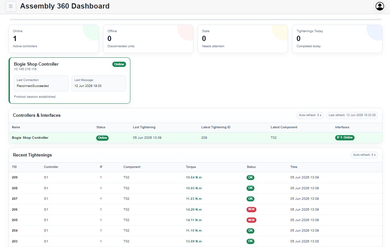This screenshot has height=247, width=390.
Task: Click the Torque column header
Action: coord(191,167)
